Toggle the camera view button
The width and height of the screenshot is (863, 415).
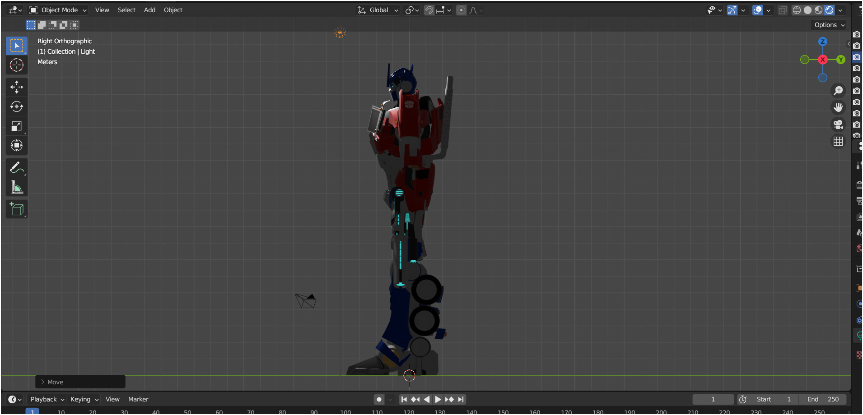[838, 124]
